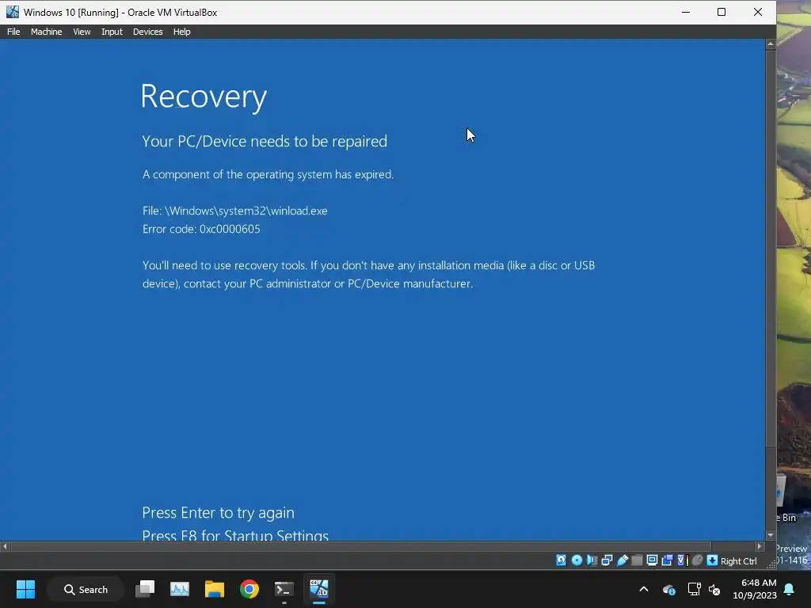Click the network adapters status icon
The height and width of the screenshot is (608, 811).
tap(607, 560)
